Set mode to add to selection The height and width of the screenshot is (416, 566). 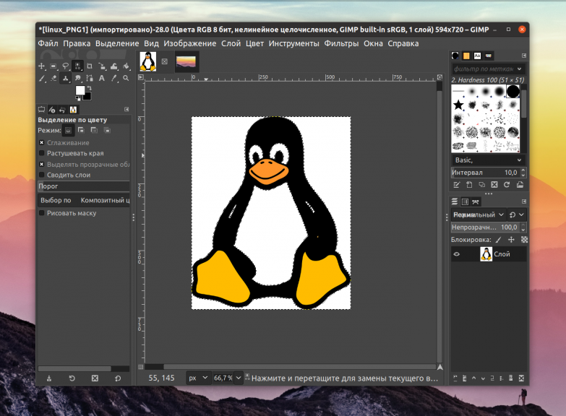(x=81, y=130)
